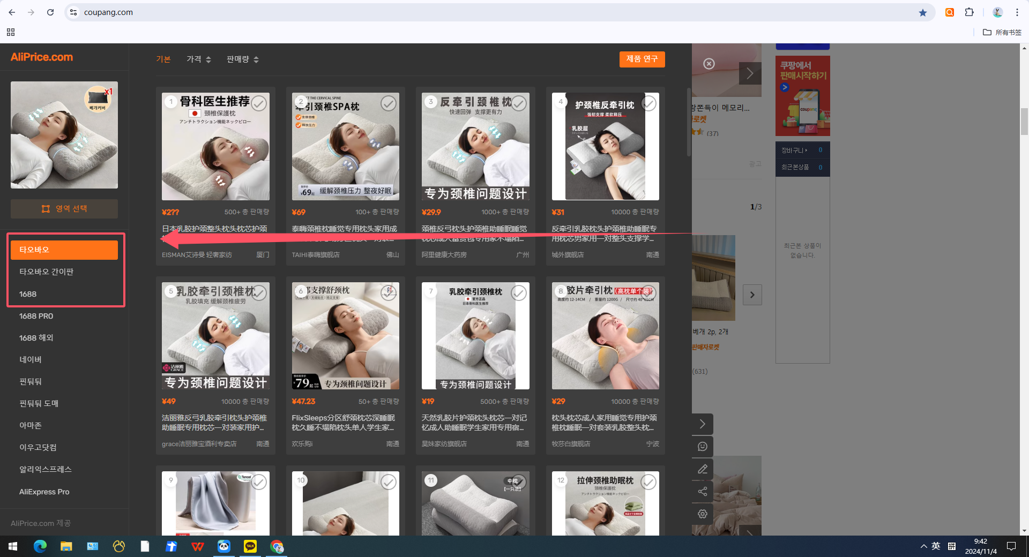Click the site info icon in address bar
The width and height of the screenshot is (1029, 557).
73,12
